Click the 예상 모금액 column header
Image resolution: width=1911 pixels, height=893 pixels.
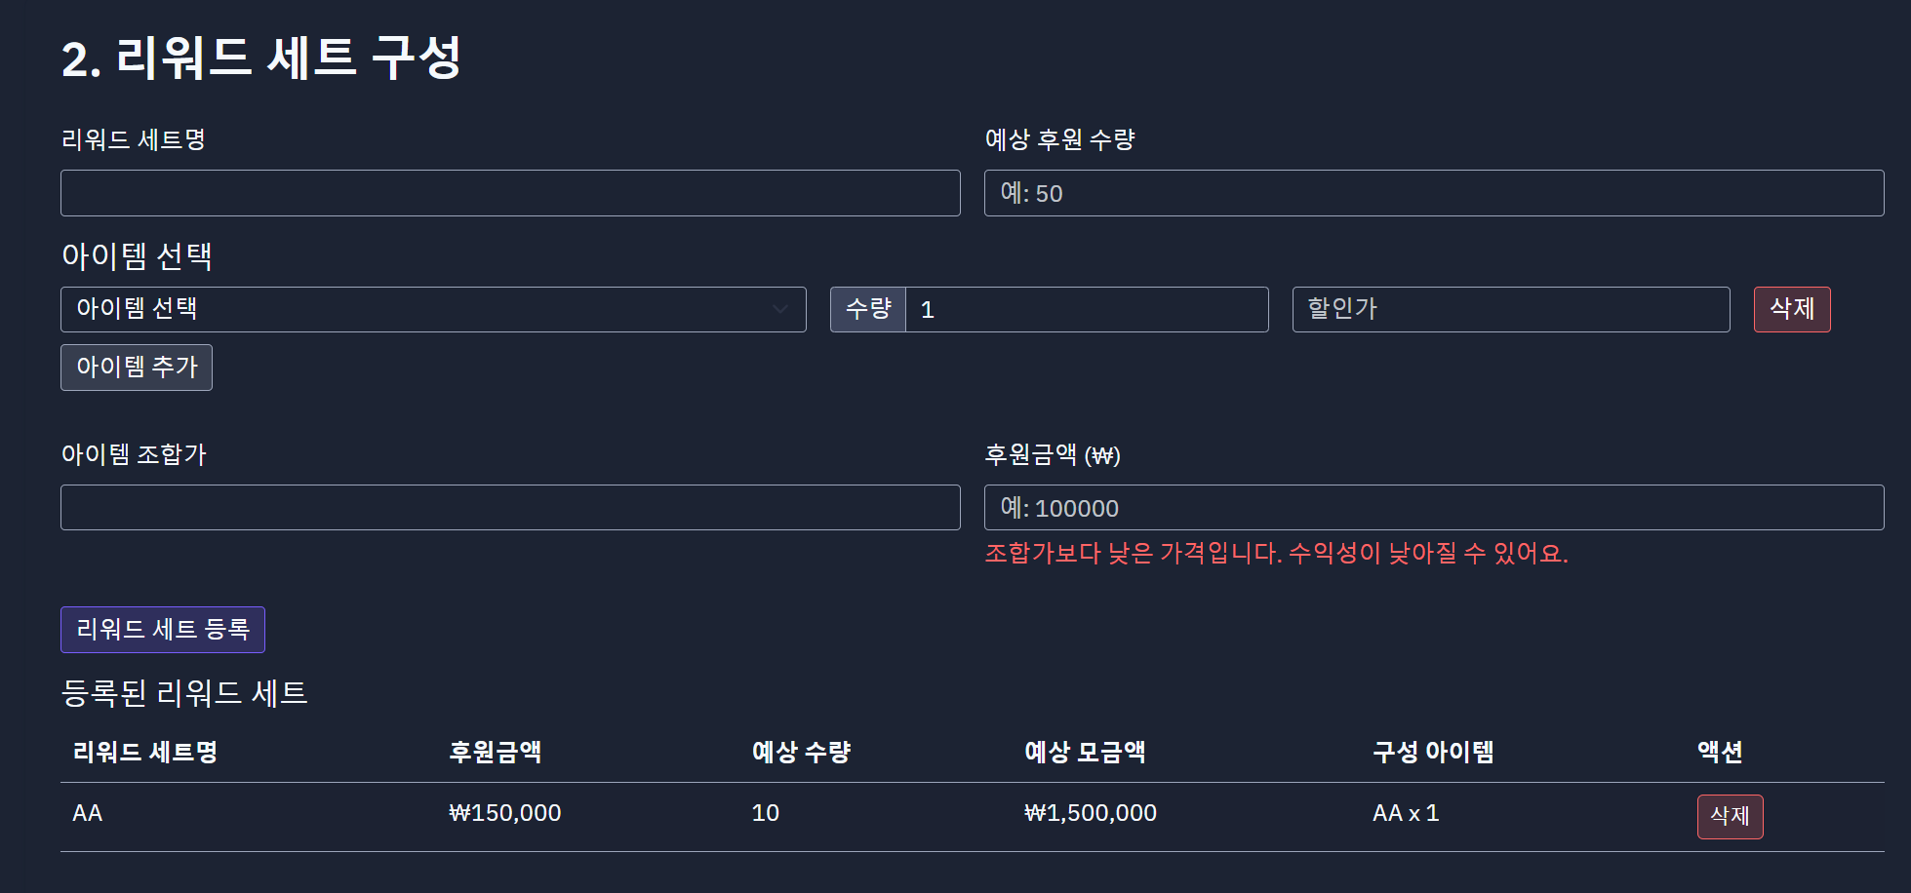click(x=1085, y=752)
